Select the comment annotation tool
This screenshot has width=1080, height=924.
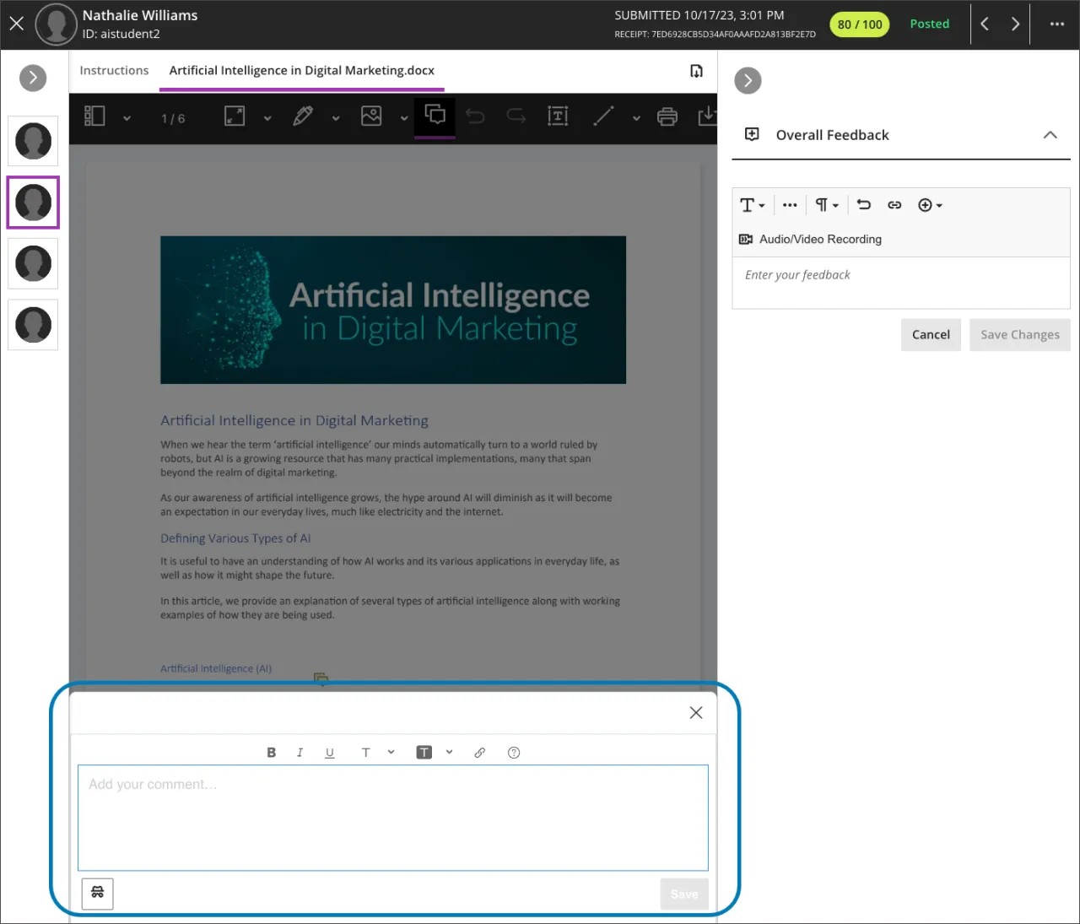pyautogui.click(x=435, y=116)
